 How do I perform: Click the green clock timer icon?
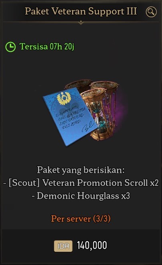tap(10, 47)
